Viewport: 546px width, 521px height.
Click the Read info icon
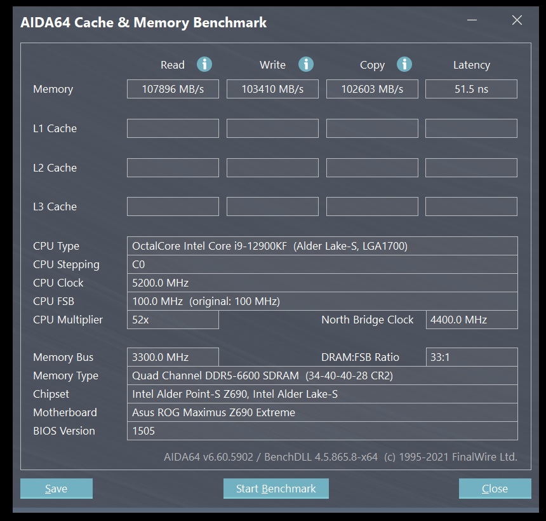coord(204,64)
